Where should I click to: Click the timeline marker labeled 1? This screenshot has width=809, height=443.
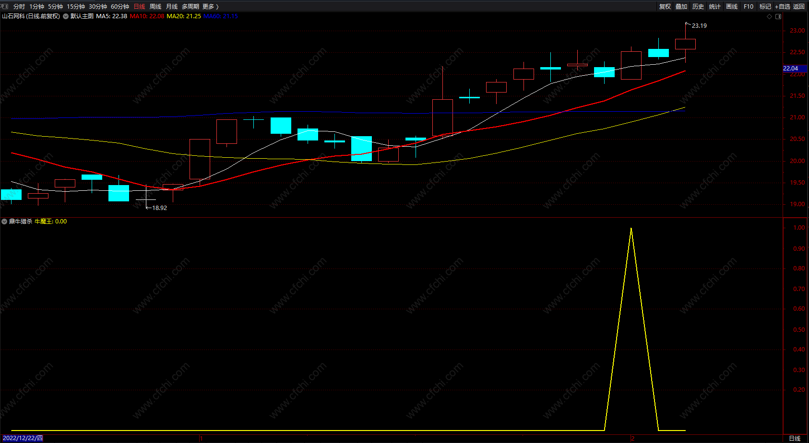pyautogui.click(x=201, y=438)
